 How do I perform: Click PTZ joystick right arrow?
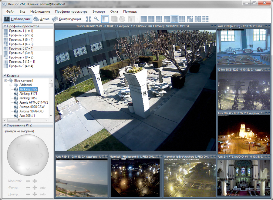click(x=42, y=155)
